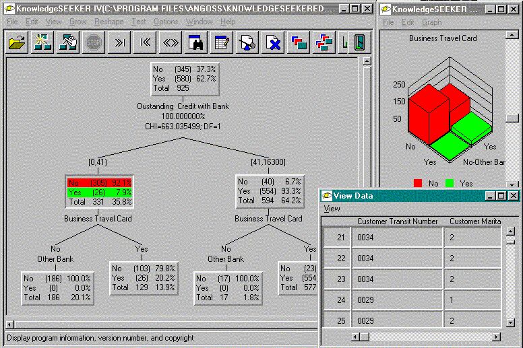Click the tree pane horizontal scrollbar left arrow

click(x=10, y=324)
